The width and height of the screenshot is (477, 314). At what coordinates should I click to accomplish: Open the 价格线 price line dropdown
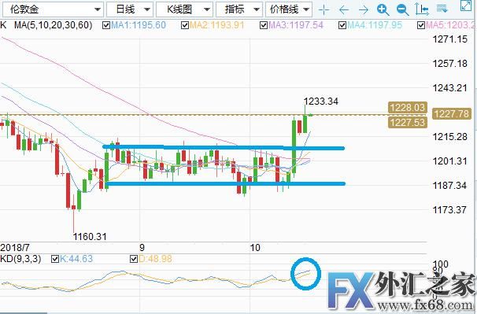(x=289, y=9)
